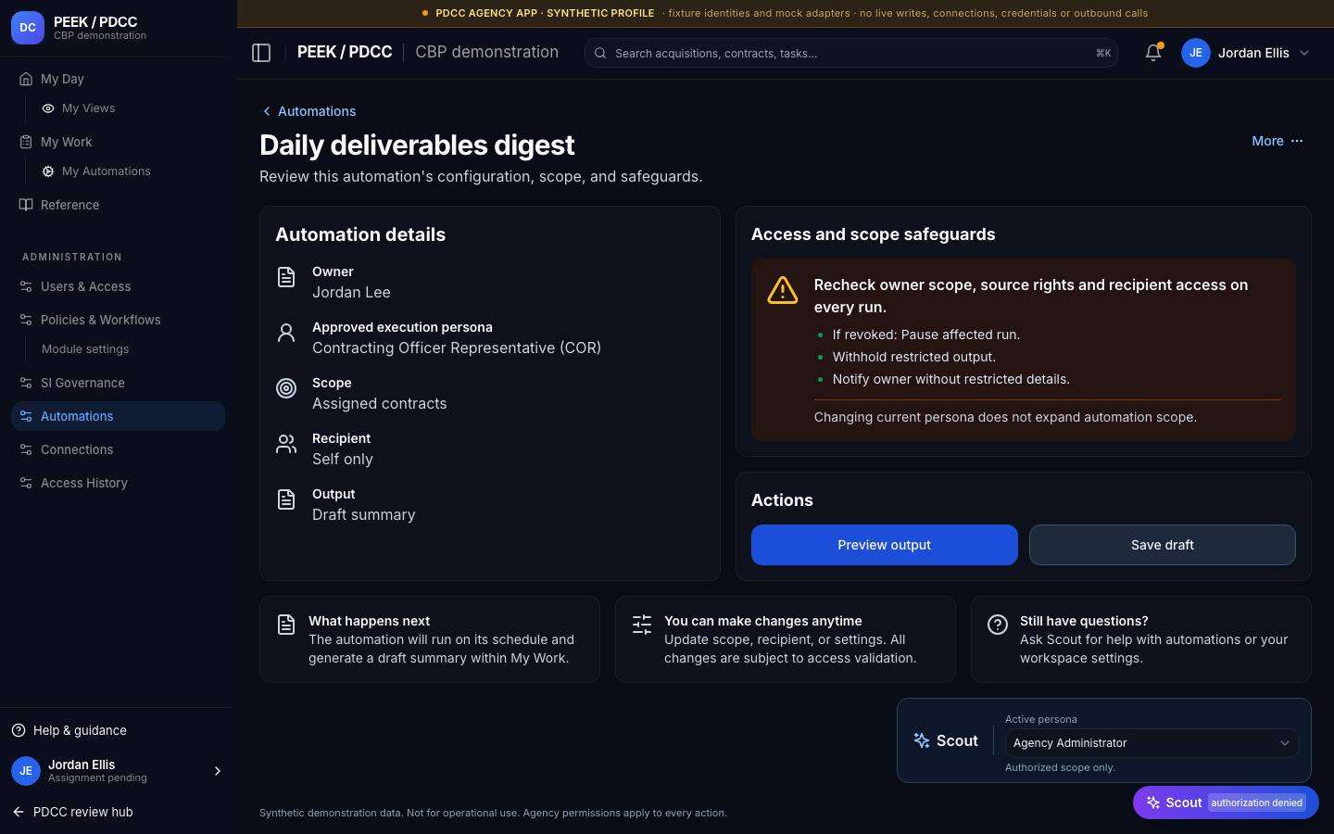Expand Jordan Ellis profile chevron in sidebar
The width and height of the screenshot is (1334, 834).
click(218, 771)
